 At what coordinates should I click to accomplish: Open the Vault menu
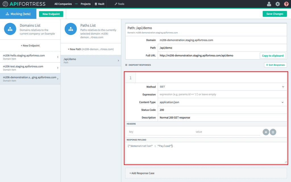coord(99,4)
